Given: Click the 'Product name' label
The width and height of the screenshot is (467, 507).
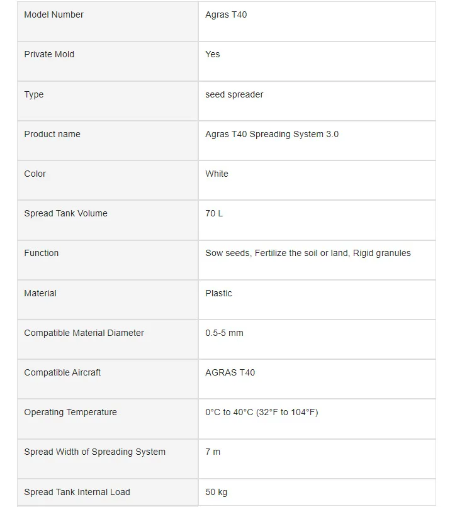Looking at the screenshot, I should 52,134.
